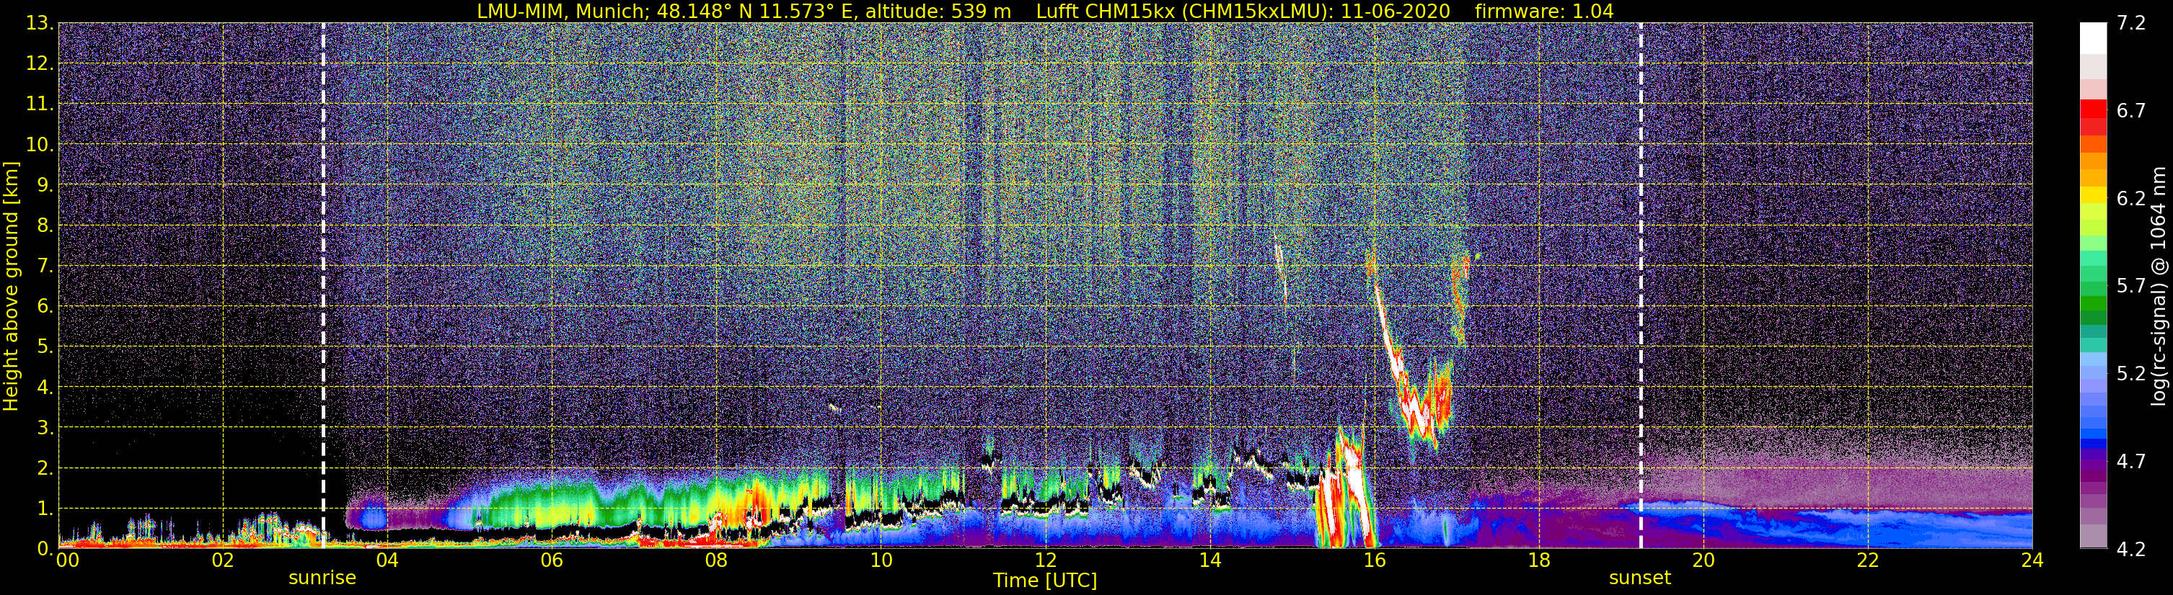Click the time axis tick label 24
The width and height of the screenshot is (2173, 595).
click(x=2032, y=561)
